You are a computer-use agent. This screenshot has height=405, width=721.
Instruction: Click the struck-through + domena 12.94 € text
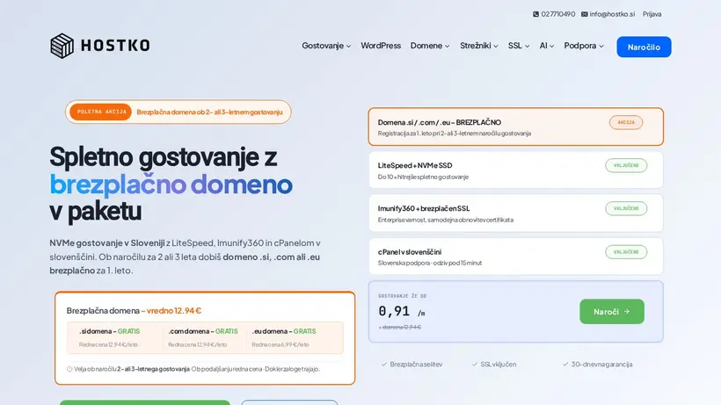click(399, 327)
